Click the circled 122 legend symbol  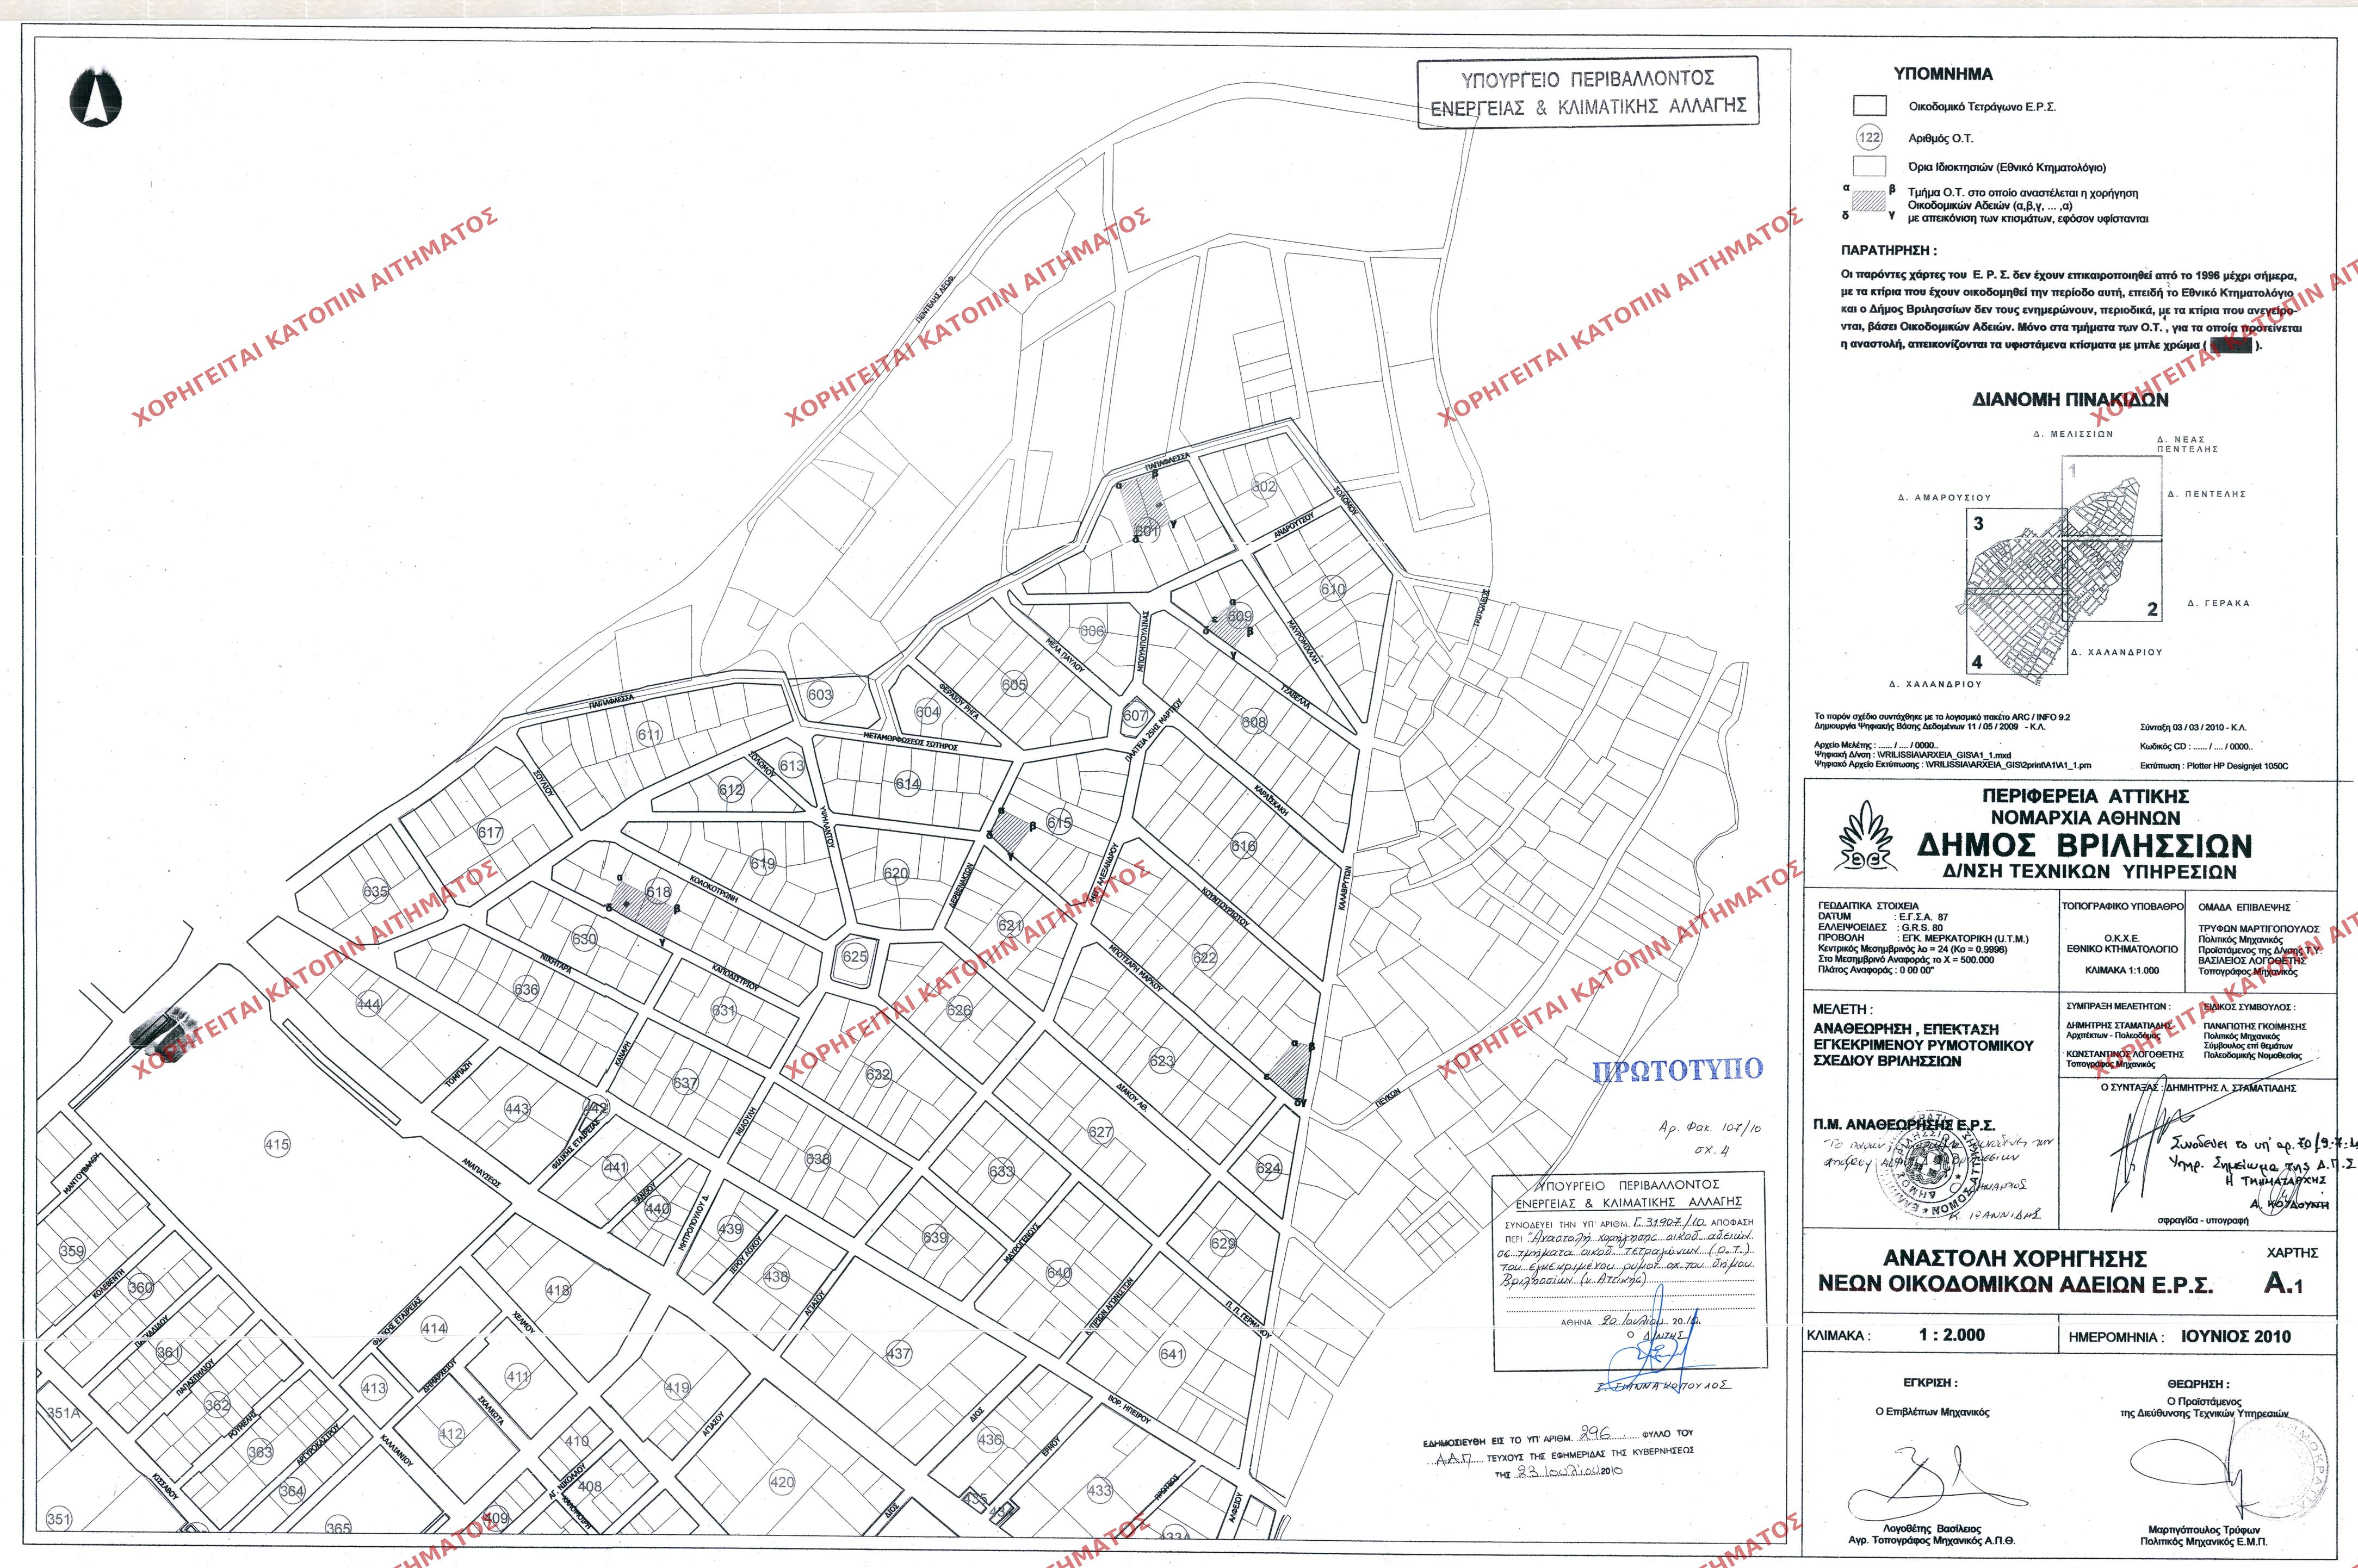pyautogui.click(x=1869, y=138)
